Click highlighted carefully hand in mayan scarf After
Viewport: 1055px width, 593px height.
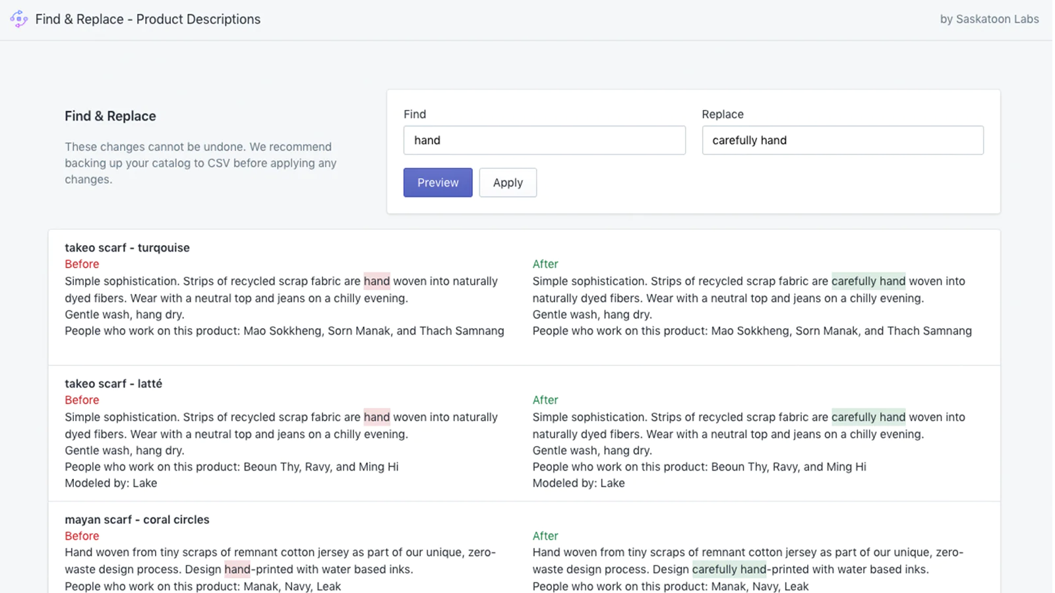(x=729, y=569)
